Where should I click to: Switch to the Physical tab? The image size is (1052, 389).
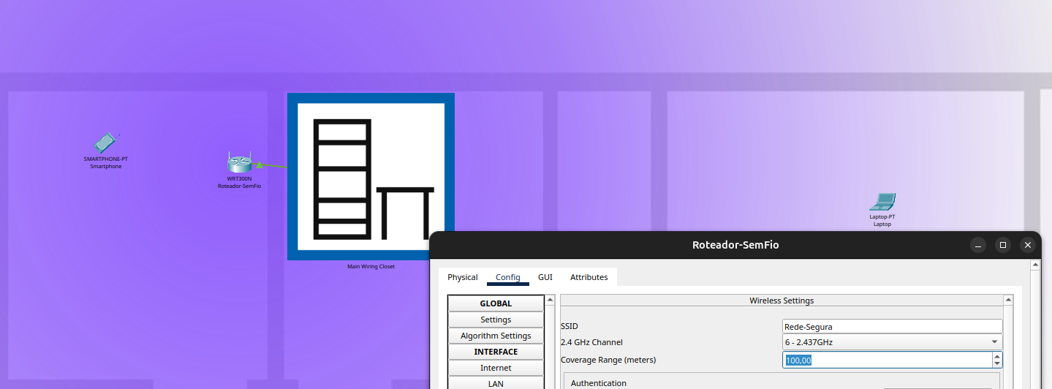click(463, 277)
